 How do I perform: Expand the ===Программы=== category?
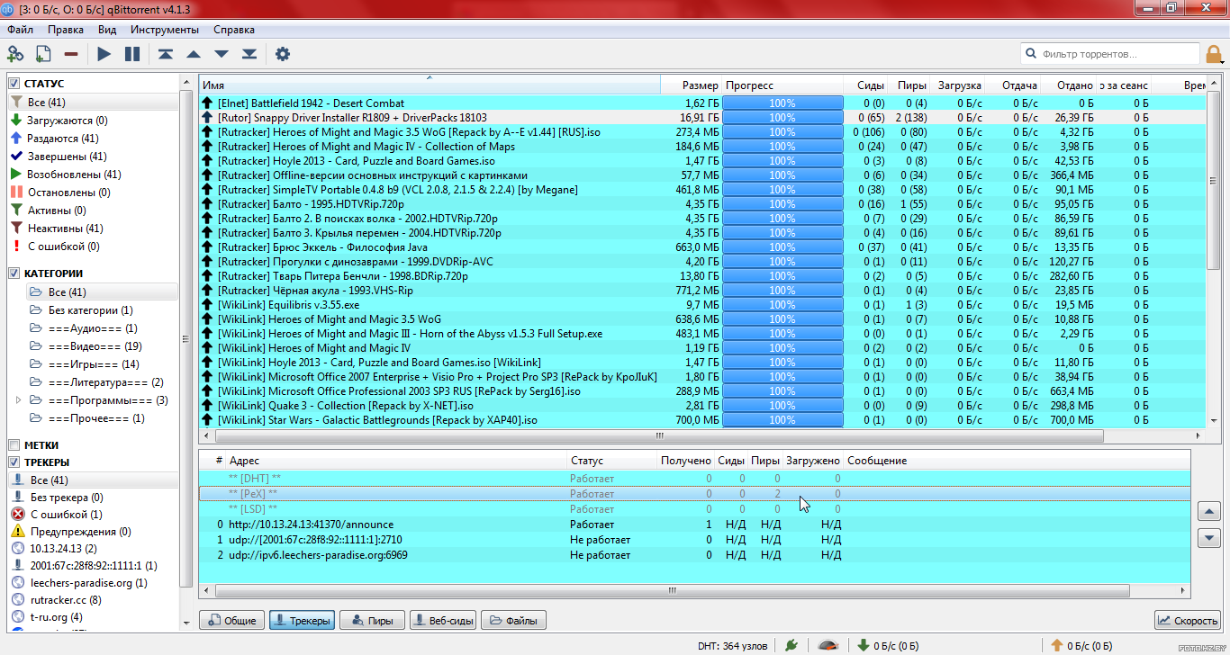pyautogui.click(x=19, y=400)
